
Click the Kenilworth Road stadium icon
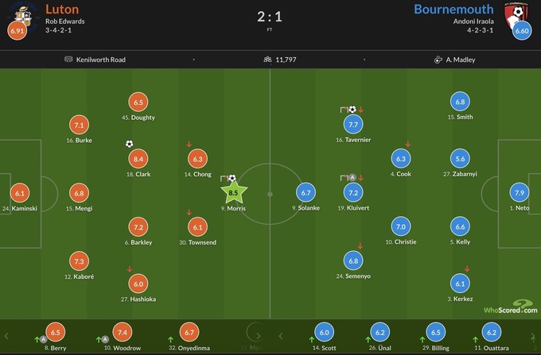pyautogui.click(x=68, y=60)
